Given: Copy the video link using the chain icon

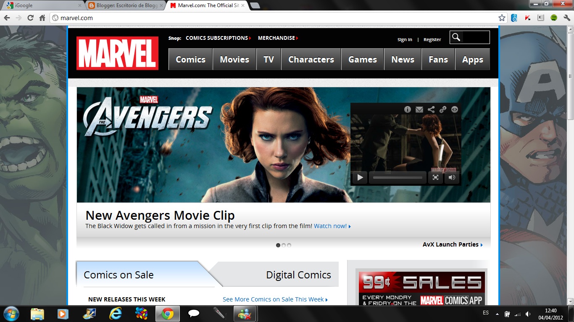Looking at the screenshot, I should coord(442,109).
